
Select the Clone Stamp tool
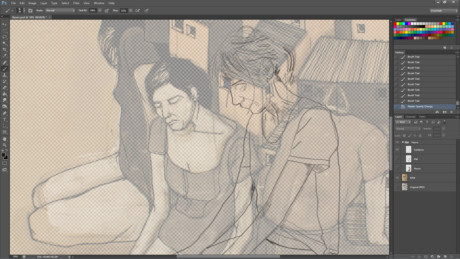(5, 75)
